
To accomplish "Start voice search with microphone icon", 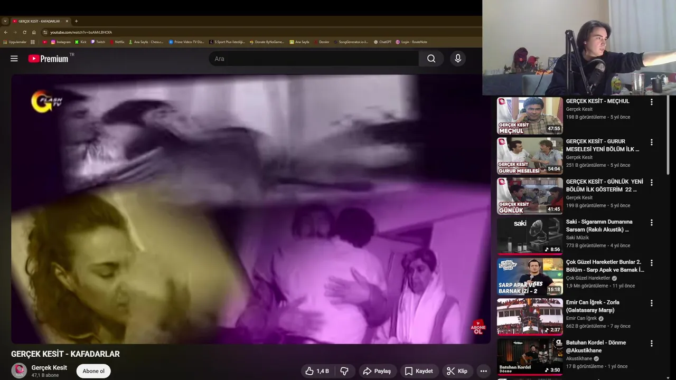I will [458, 59].
